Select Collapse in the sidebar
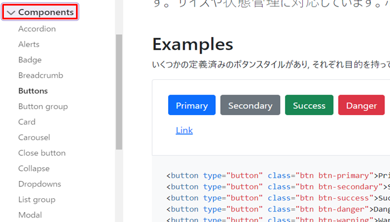 pos(34,168)
